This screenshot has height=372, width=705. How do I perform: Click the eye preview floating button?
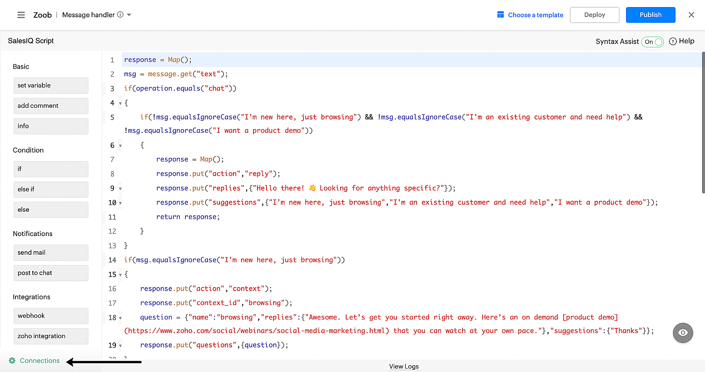(683, 333)
